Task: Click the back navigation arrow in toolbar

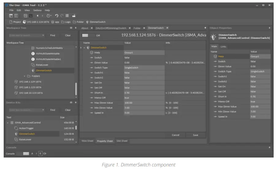Action: (x=38, y=16)
